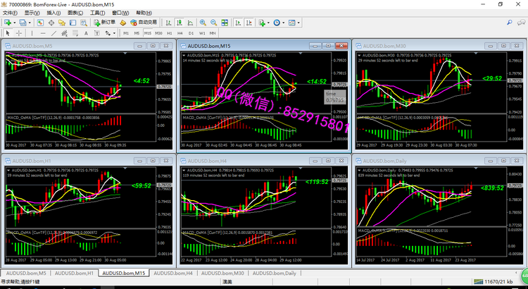This screenshot has width=528, height=289.
Task: Draw a horizontal line tool
Action: pos(42,33)
